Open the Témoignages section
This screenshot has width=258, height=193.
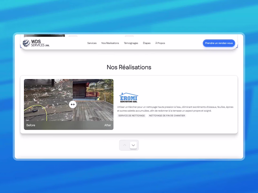[x=131, y=43]
